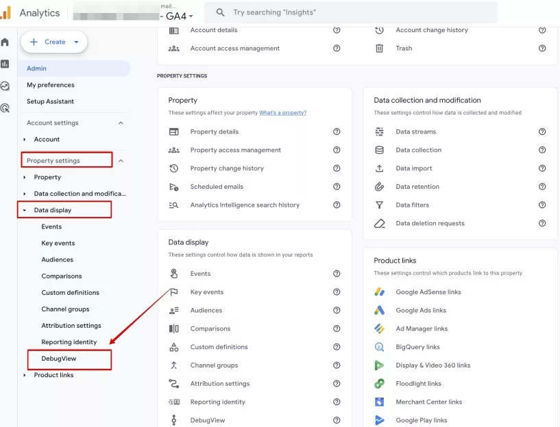
Task: Click the help icon beside Data streams
Action: coord(541,131)
